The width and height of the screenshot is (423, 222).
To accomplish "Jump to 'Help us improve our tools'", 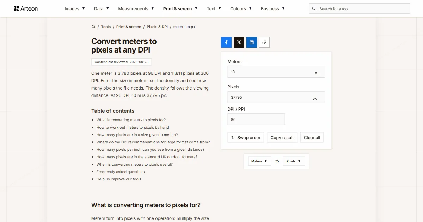I will click(119, 179).
